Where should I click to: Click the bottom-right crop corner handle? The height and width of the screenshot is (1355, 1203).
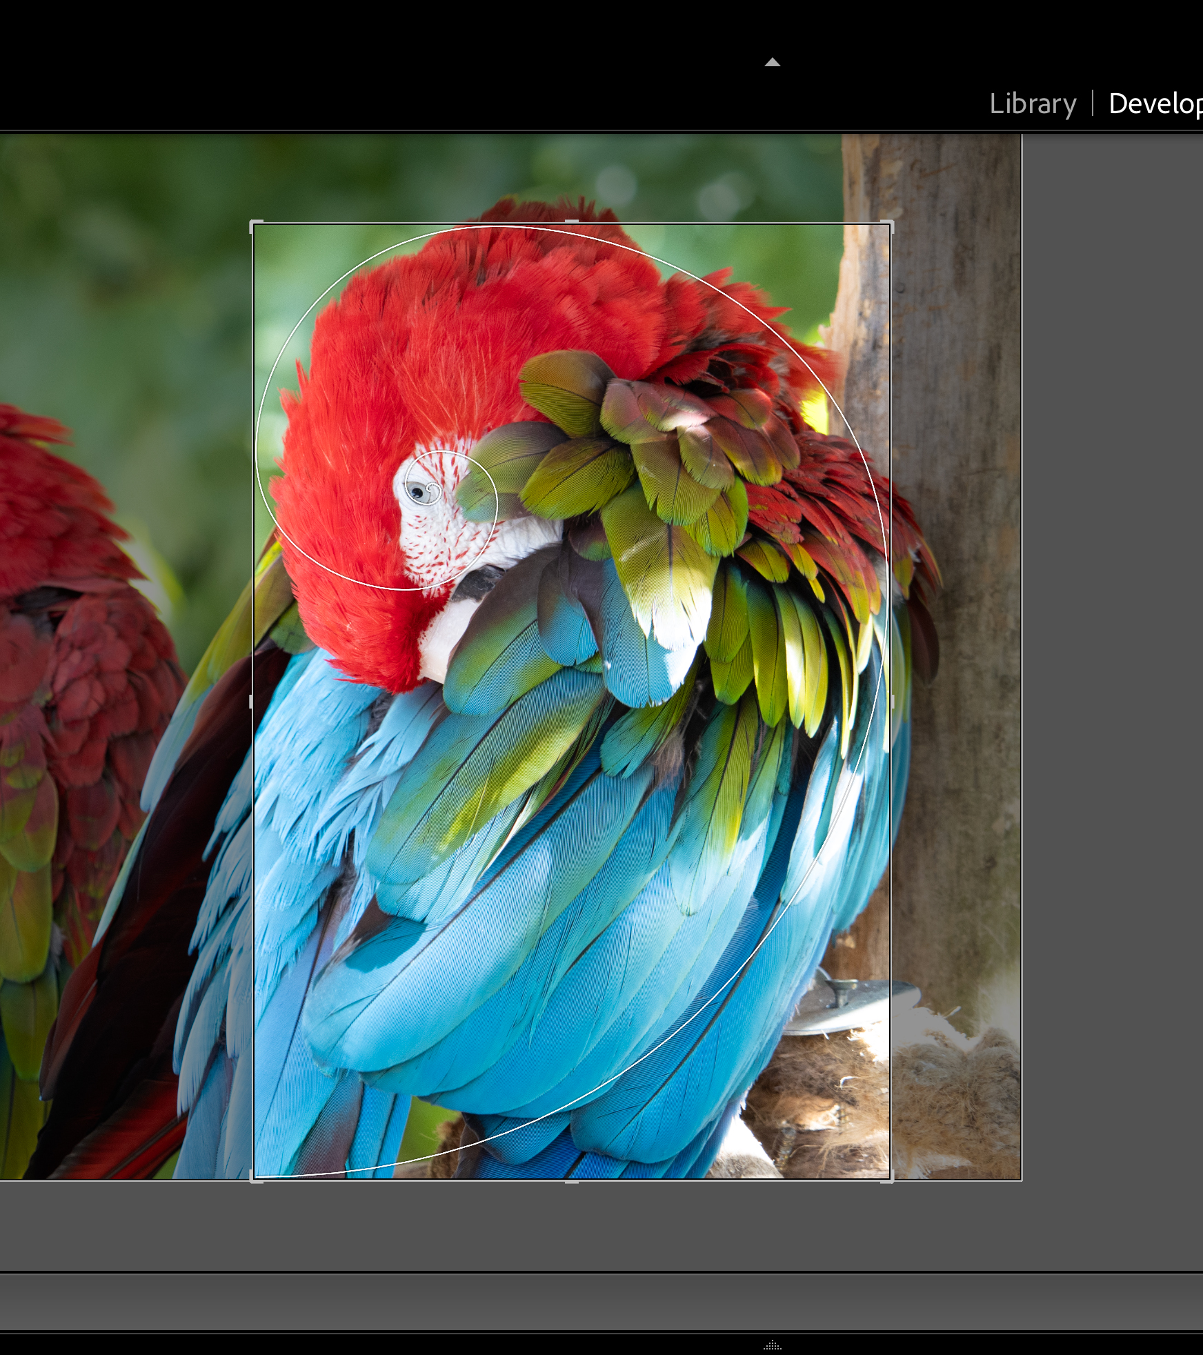click(x=888, y=1178)
